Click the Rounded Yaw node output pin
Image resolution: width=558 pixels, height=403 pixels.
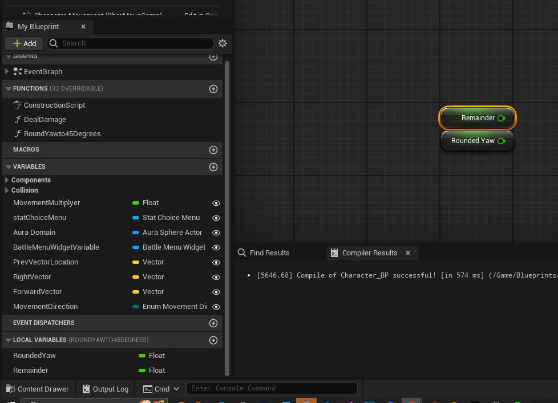point(502,141)
